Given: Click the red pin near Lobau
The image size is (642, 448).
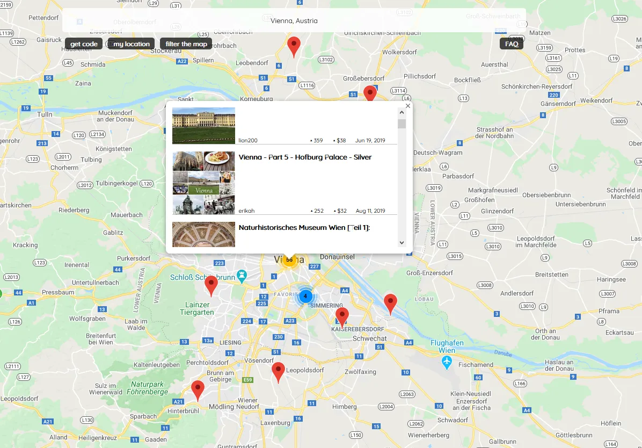Looking at the screenshot, I should tap(390, 304).
